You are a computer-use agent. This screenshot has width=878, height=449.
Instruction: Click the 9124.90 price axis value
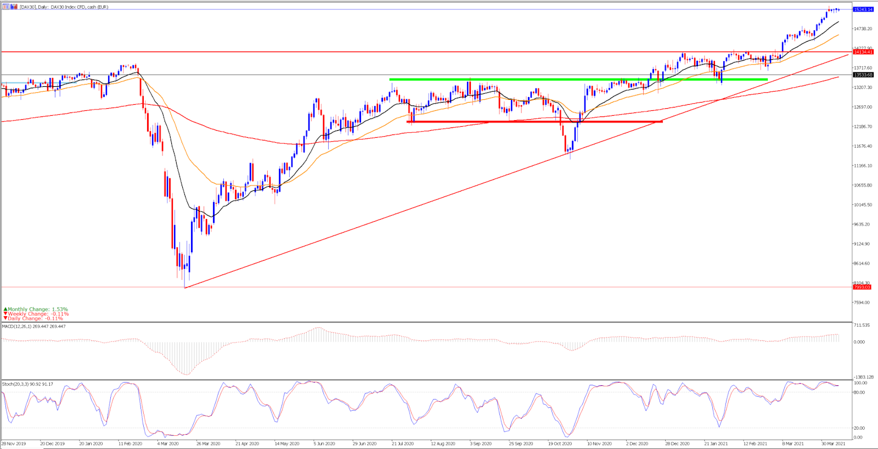[x=862, y=244]
